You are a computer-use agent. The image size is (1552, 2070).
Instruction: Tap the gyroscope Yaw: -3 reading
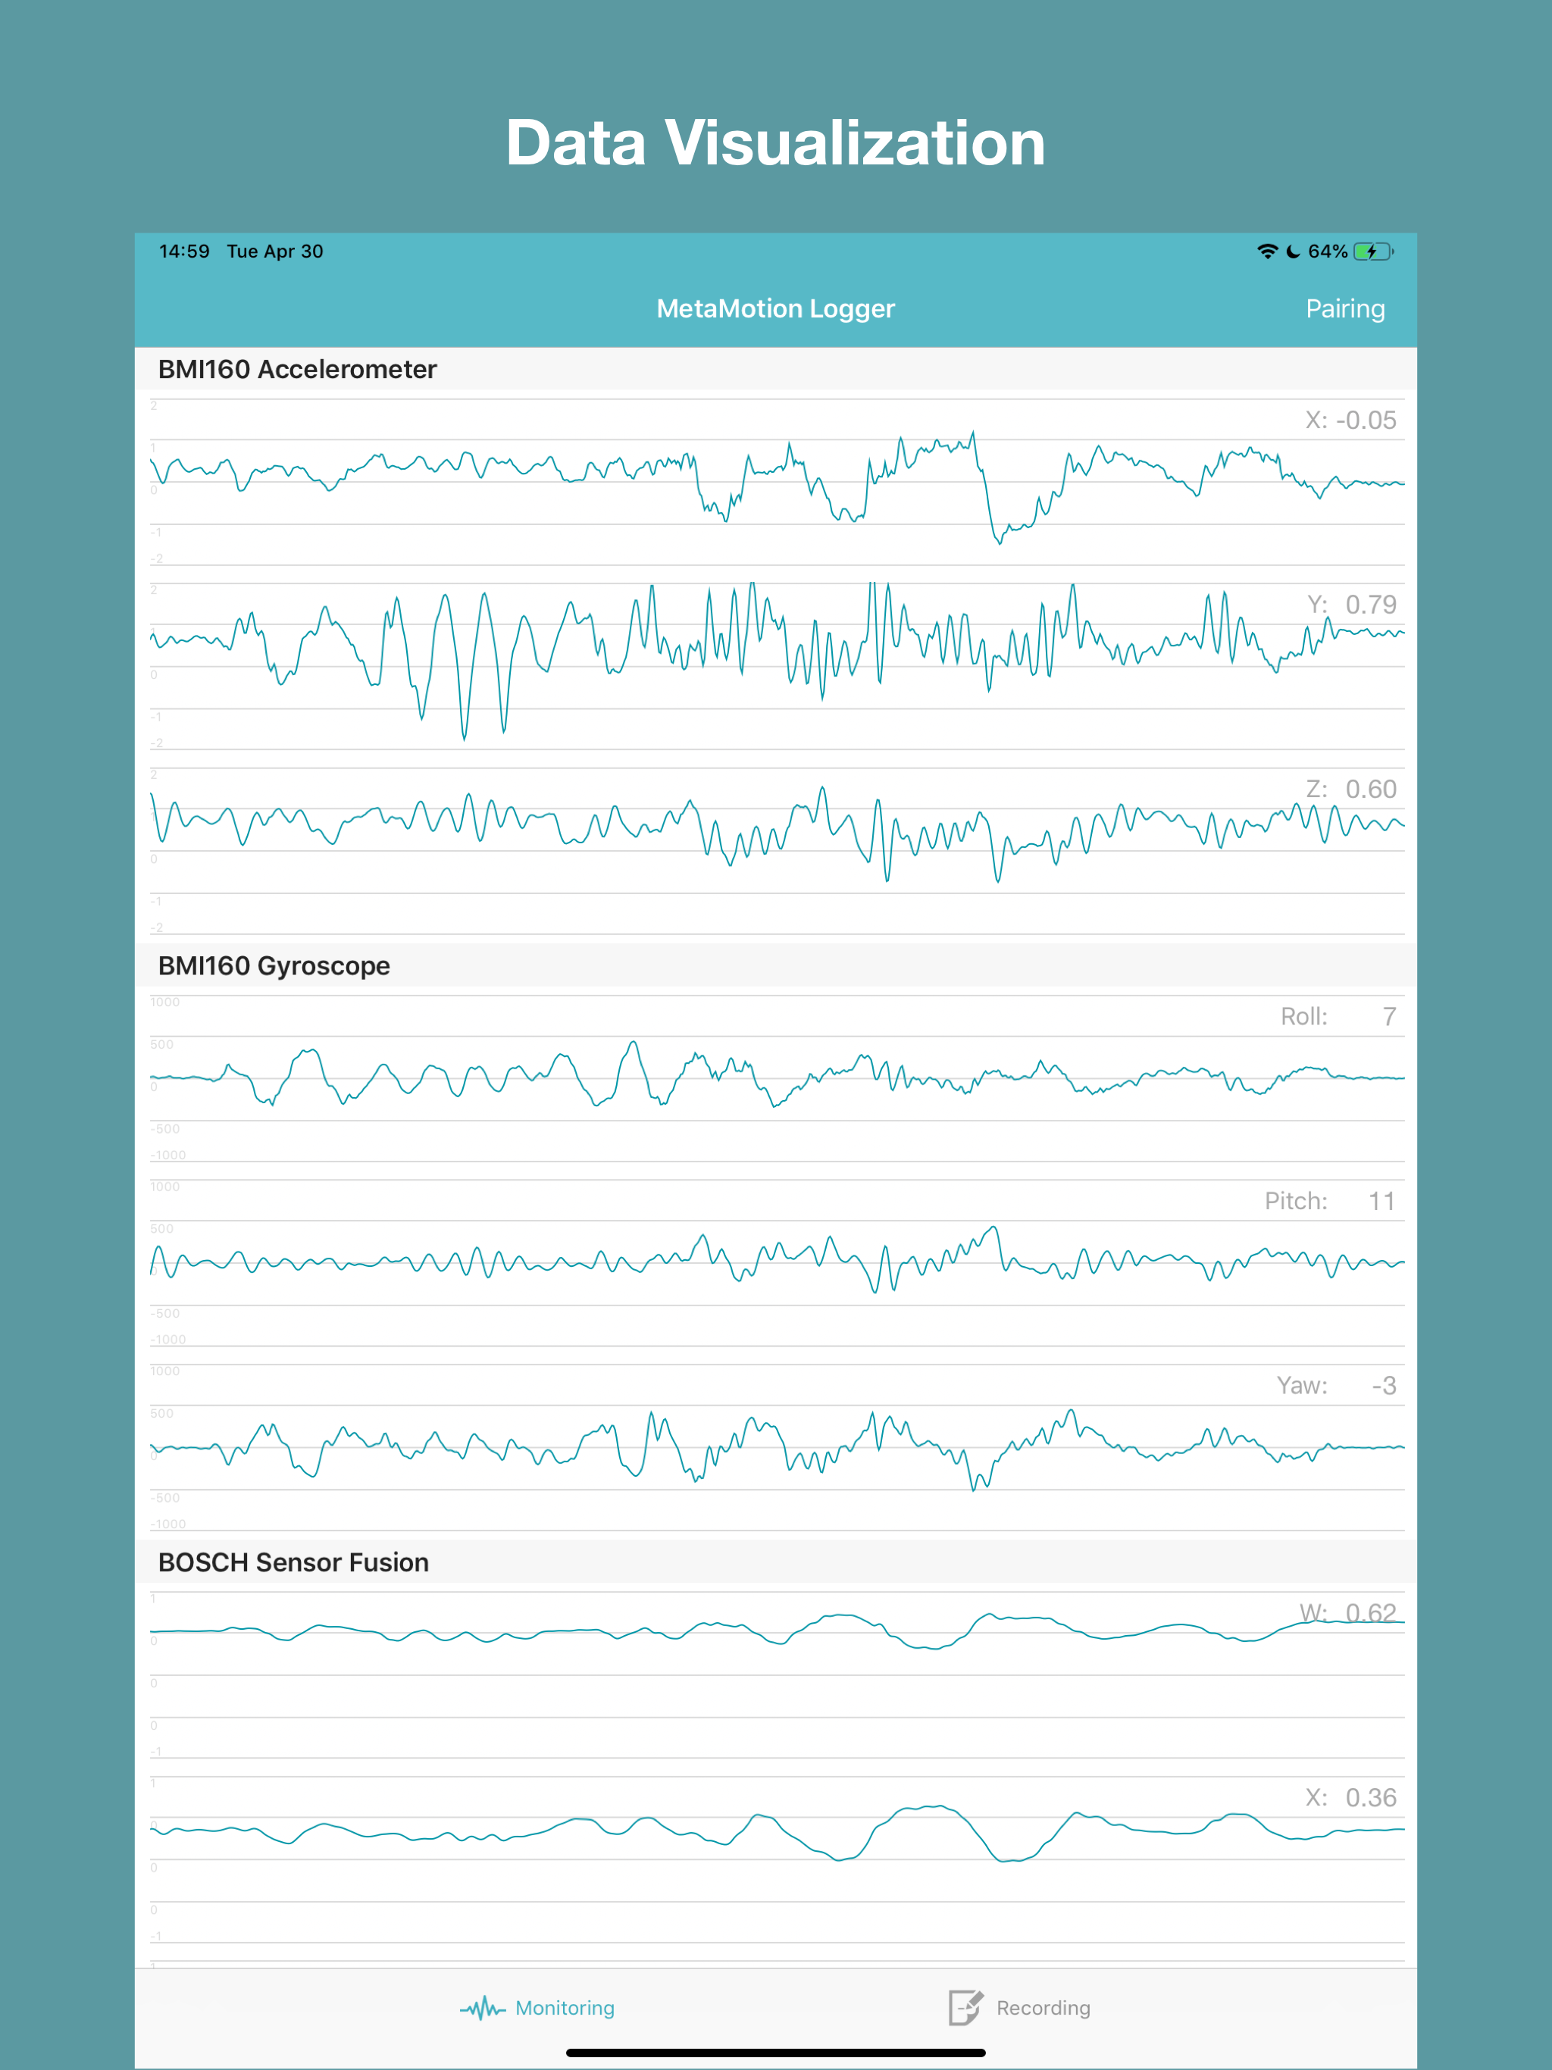1336,1385
